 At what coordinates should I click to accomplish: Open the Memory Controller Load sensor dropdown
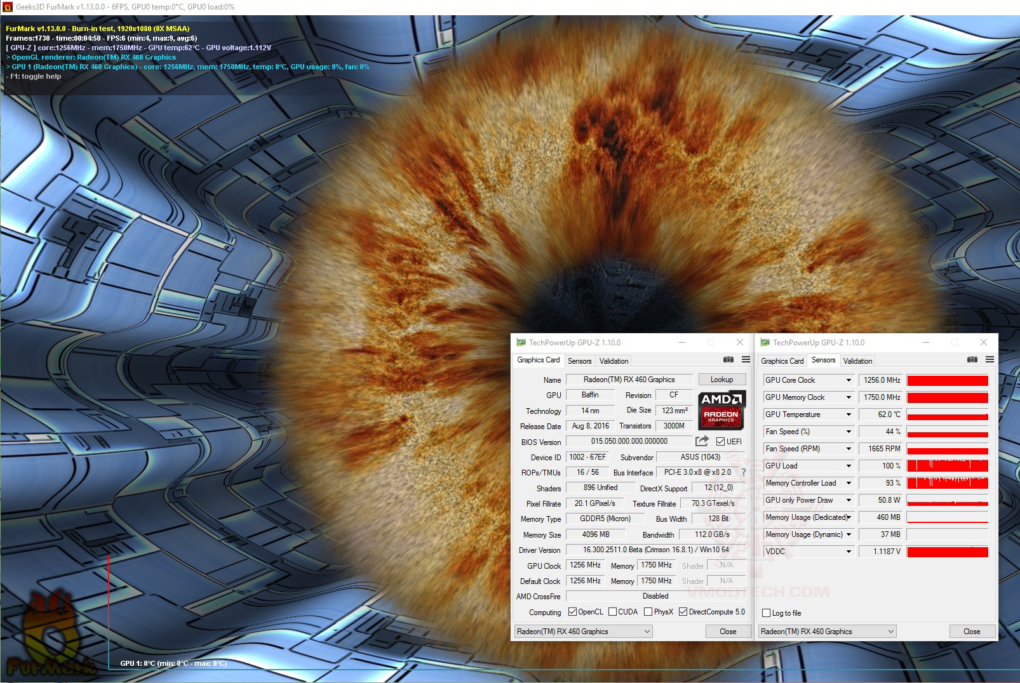[849, 483]
